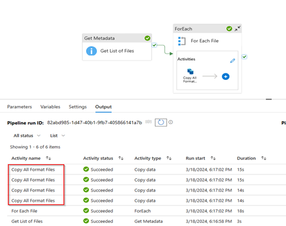Collapse the ForEach activity box
The height and width of the screenshot is (226, 286).
[238, 28]
